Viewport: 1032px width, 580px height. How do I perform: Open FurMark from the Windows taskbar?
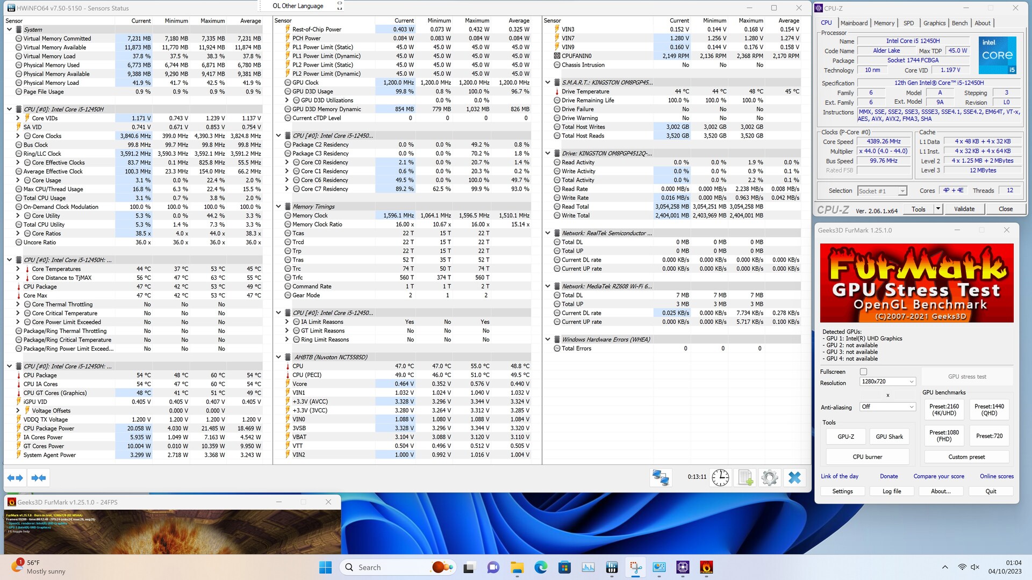(706, 567)
